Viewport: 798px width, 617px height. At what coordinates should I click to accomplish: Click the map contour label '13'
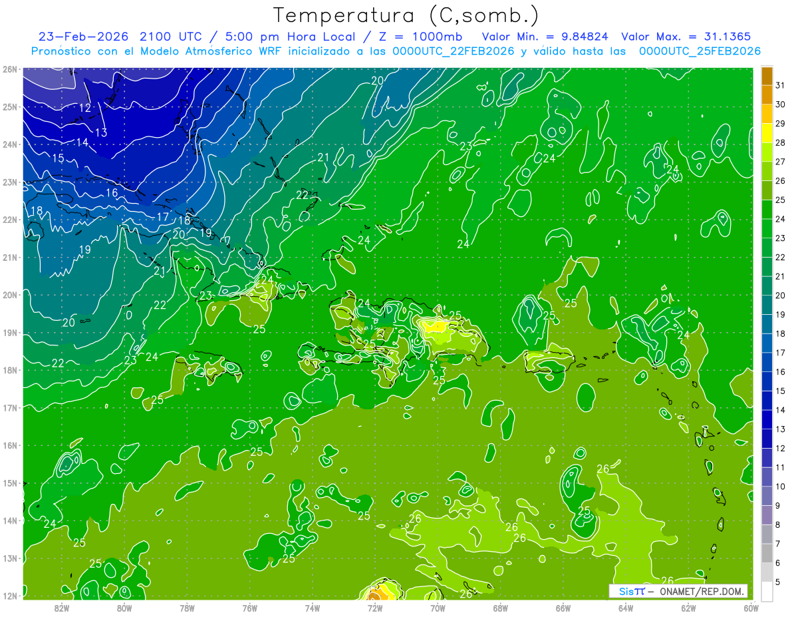click(101, 133)
